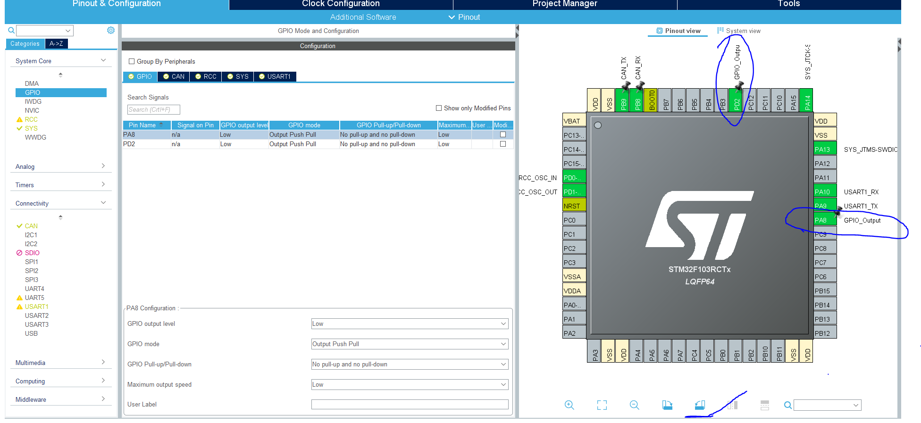921x423 pixels.
Task: Open the Tools tab
Action: [x=789, y=4]
